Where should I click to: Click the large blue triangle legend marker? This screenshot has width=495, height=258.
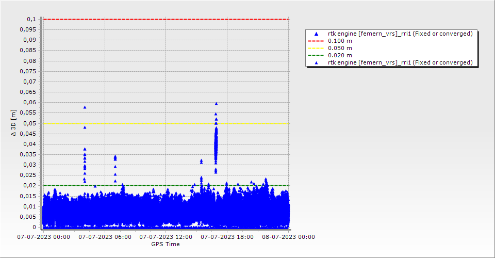pos(316,34)
